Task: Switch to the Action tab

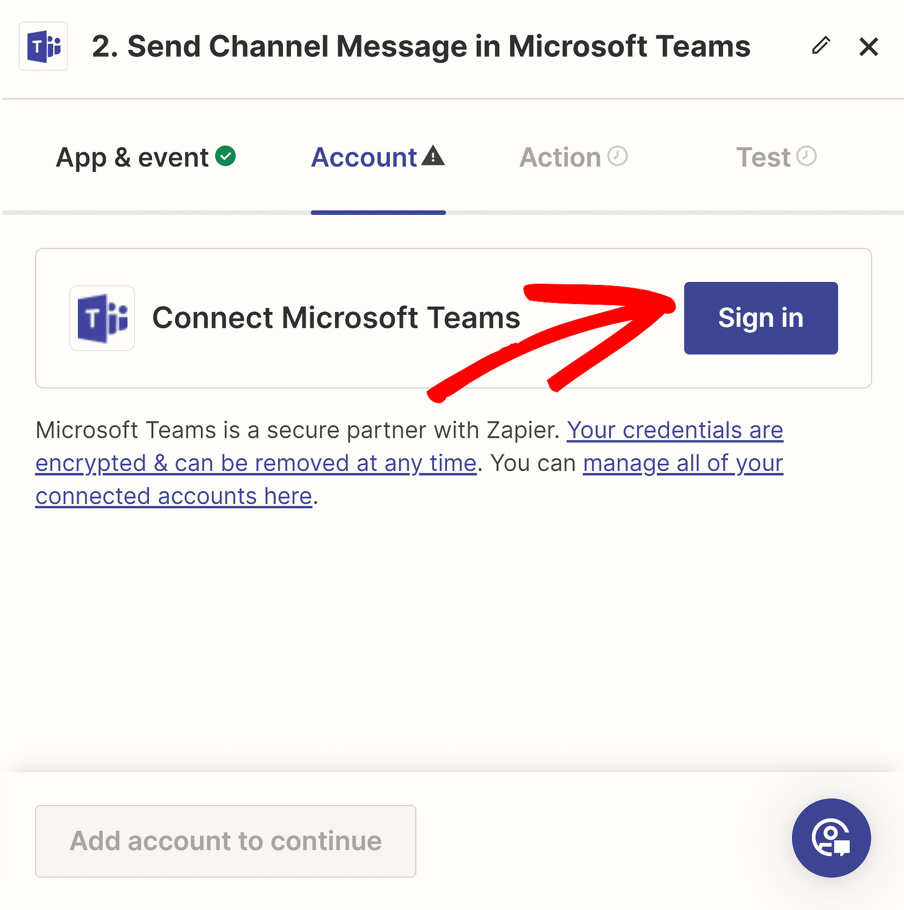Action: click(573, 158)
